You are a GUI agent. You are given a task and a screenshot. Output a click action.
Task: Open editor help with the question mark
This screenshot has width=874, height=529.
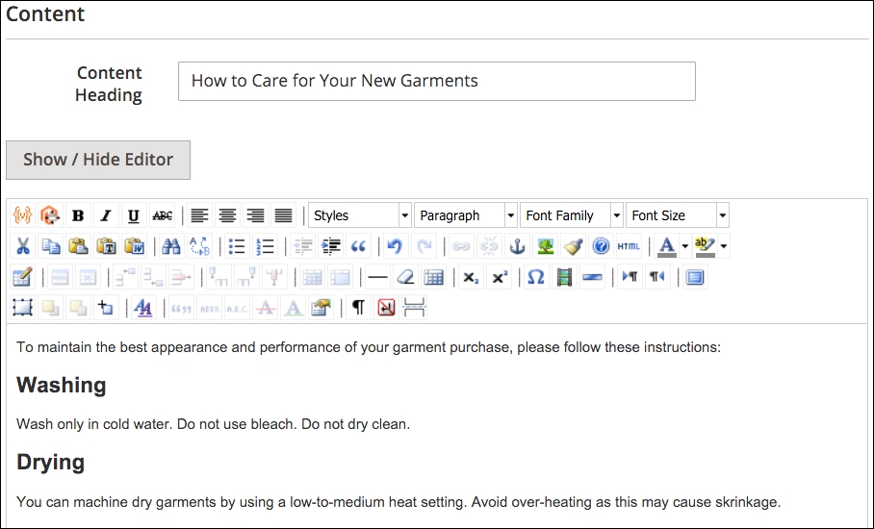[x=601, y=246]
